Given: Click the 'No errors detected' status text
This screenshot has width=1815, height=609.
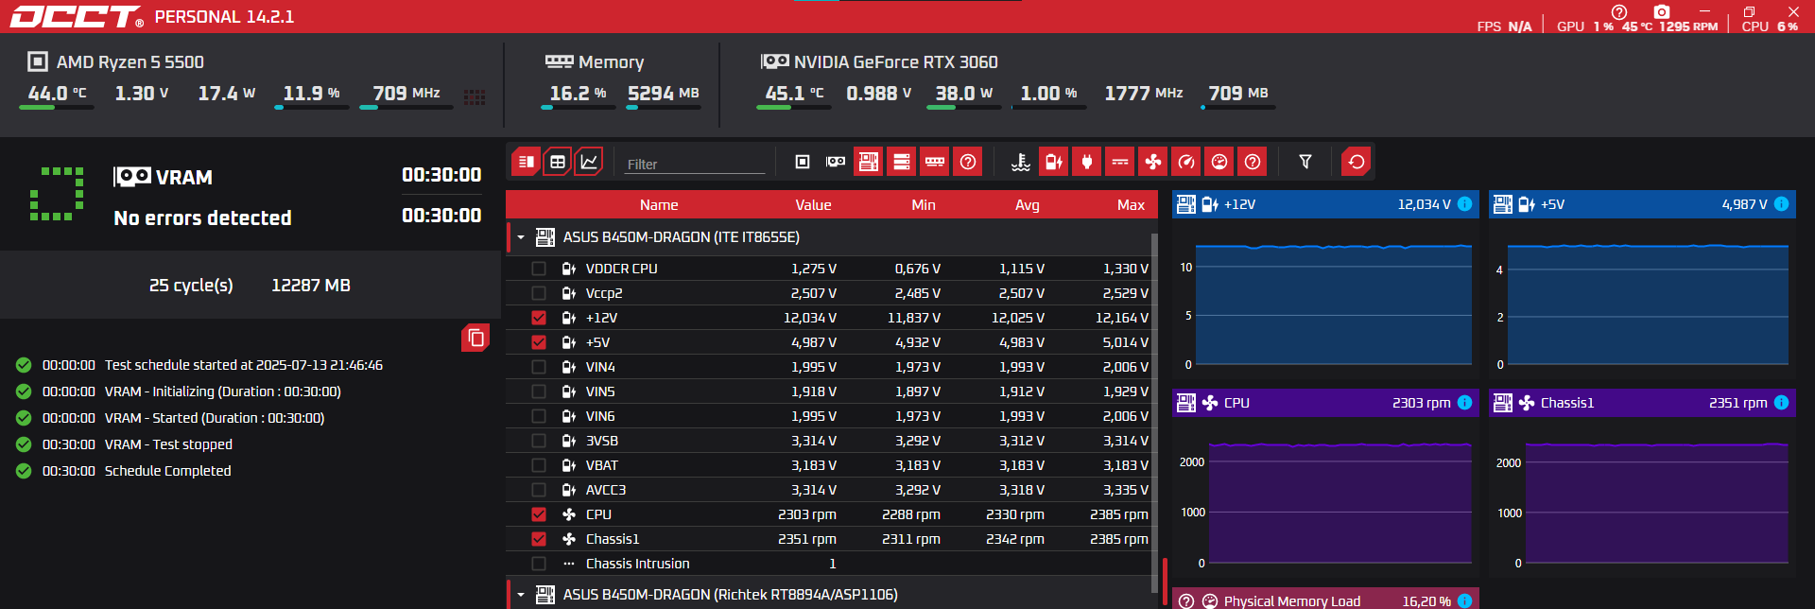Looking at the screenshot, I should [x=202, y=218].
